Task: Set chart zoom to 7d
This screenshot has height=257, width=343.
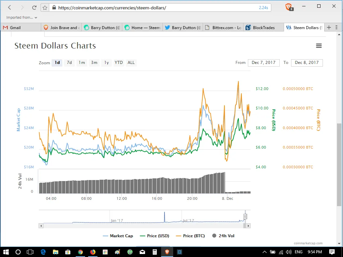Action: click(x=69, y=63)
